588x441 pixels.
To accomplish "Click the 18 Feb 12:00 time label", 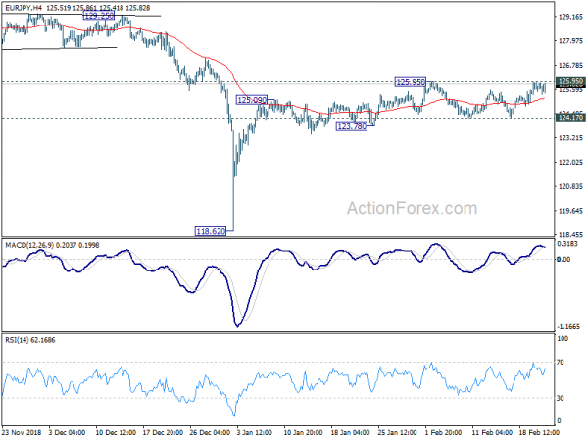I will tap(539, 432).
